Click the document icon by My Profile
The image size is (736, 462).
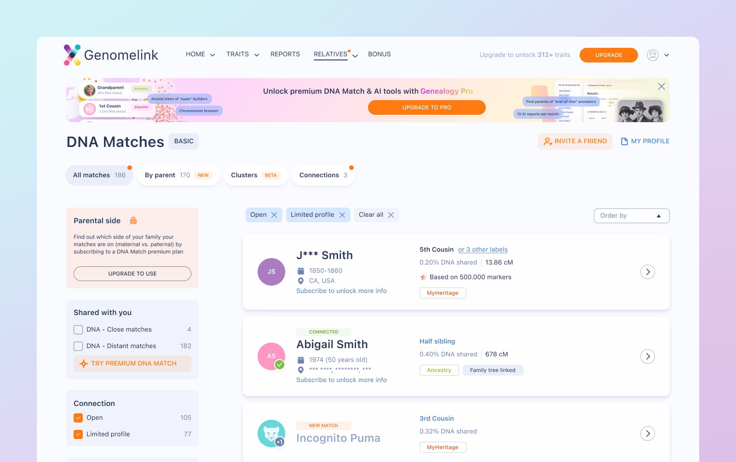[624, 141]
